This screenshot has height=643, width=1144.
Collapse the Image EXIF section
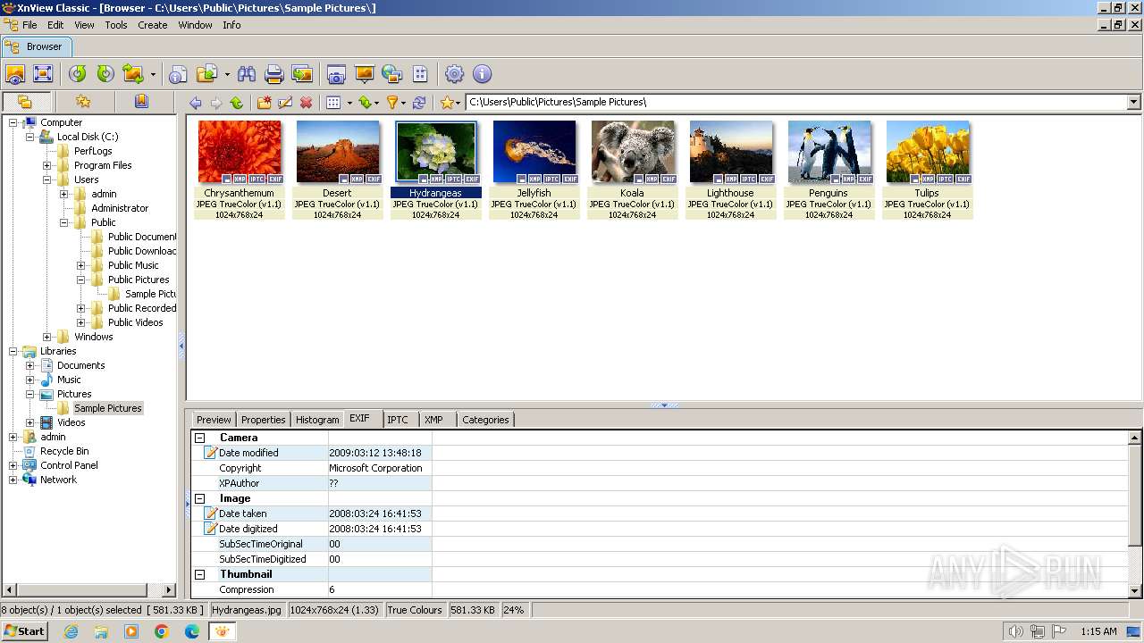click(x=200, y=498)
